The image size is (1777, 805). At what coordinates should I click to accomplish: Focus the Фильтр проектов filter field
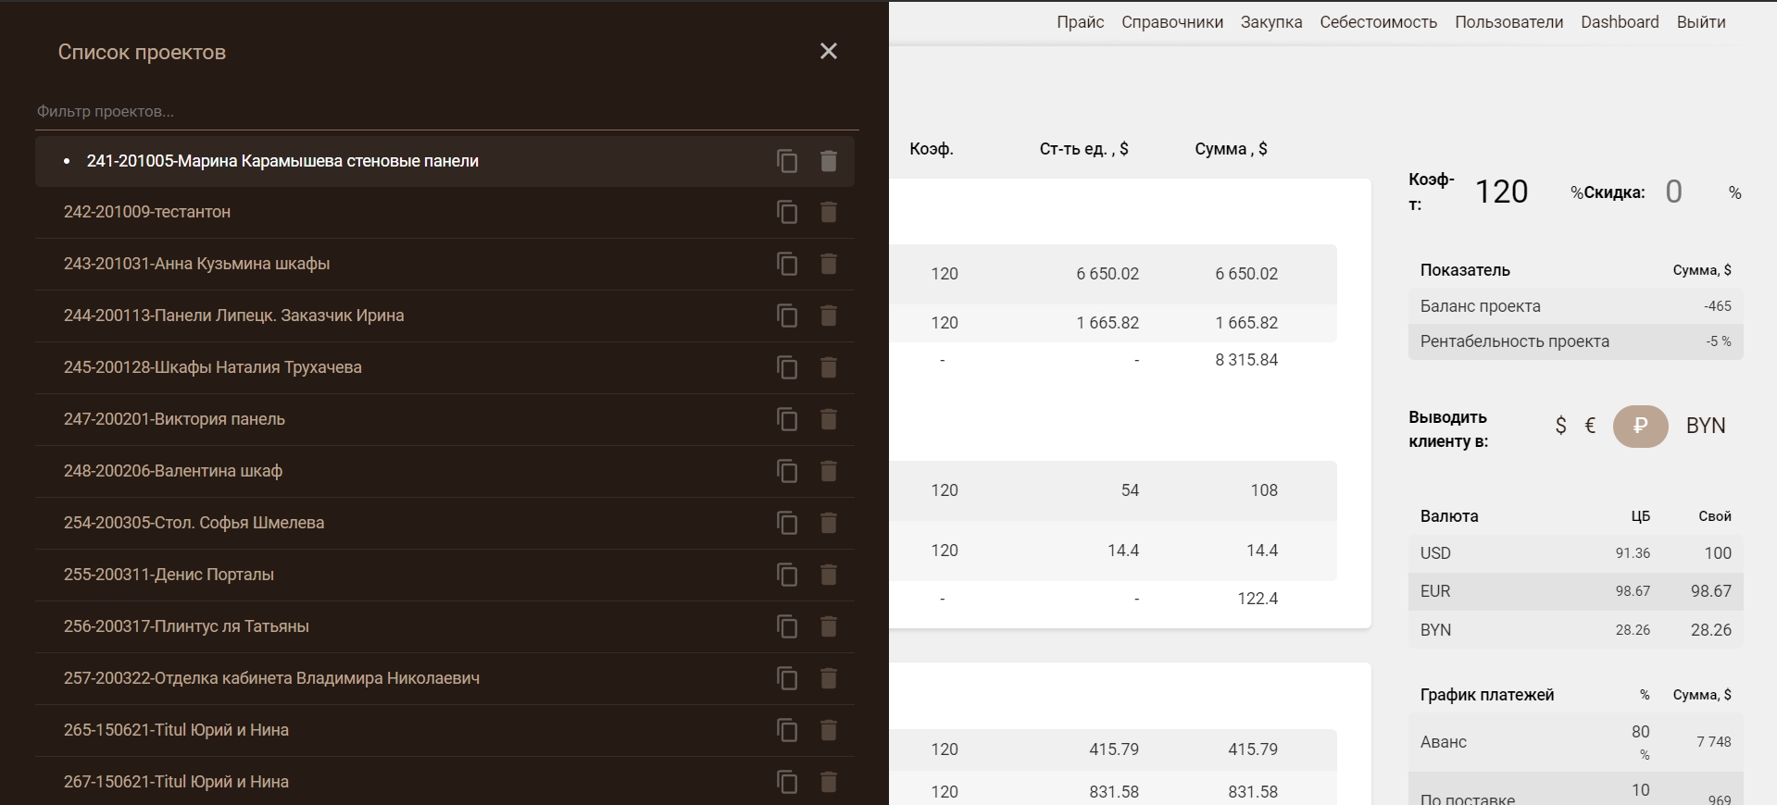pyautogui.click(x=447, y=111)
